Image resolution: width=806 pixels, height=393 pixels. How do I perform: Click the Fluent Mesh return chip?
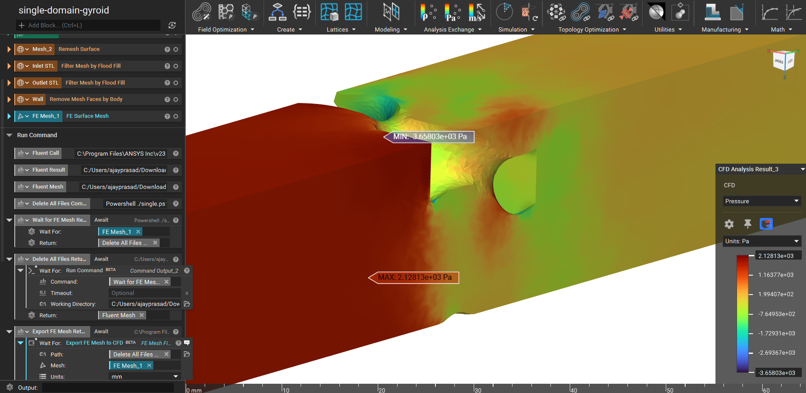click(x=119, y=315)
